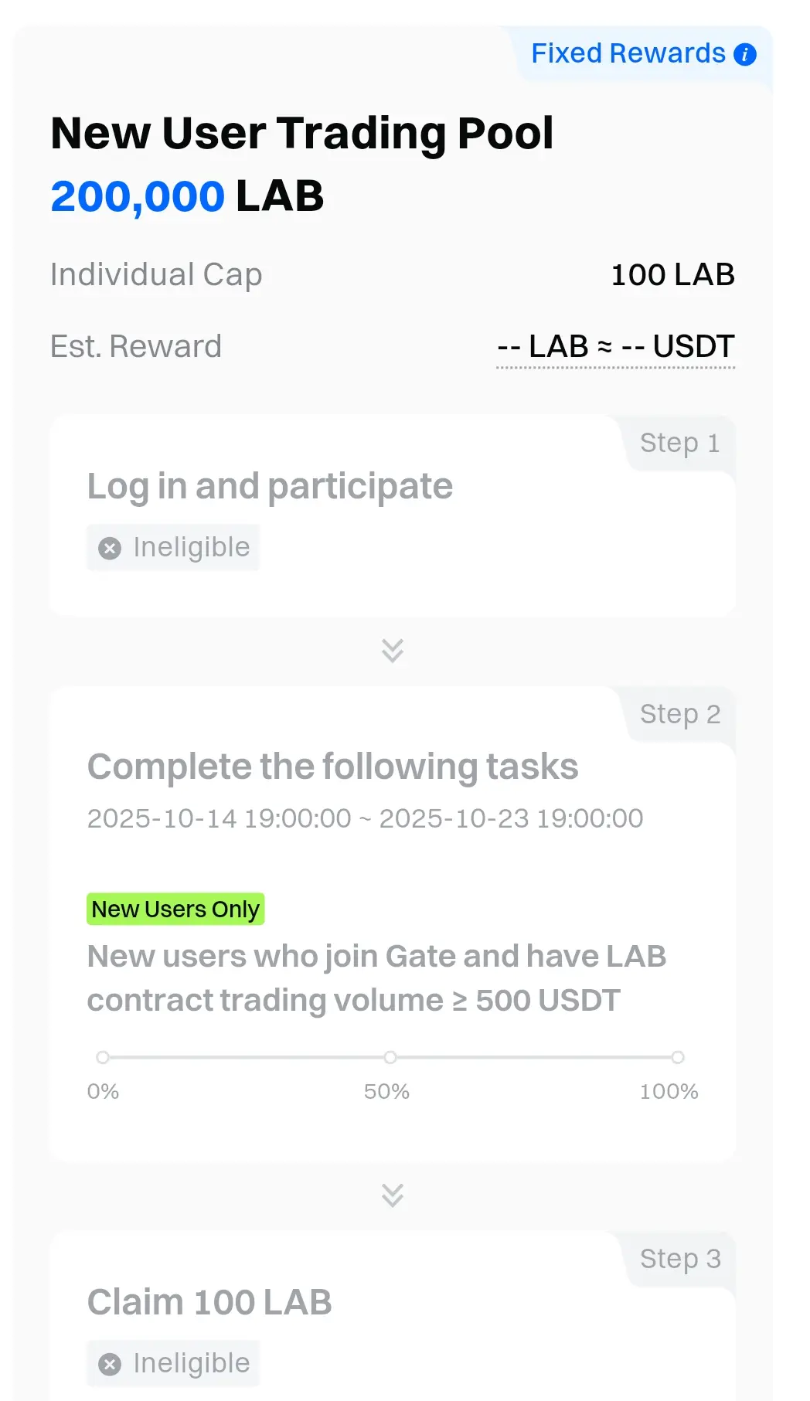Viewport: 810px width, 1401px height.
Task: Click double chevron below Step 1 card
Action: pyautogui.click(x=393, y=651)
